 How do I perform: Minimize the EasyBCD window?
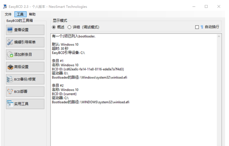pos(194,6)
